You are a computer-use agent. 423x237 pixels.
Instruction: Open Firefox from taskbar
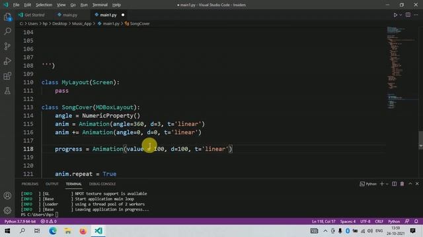point(83,231)
